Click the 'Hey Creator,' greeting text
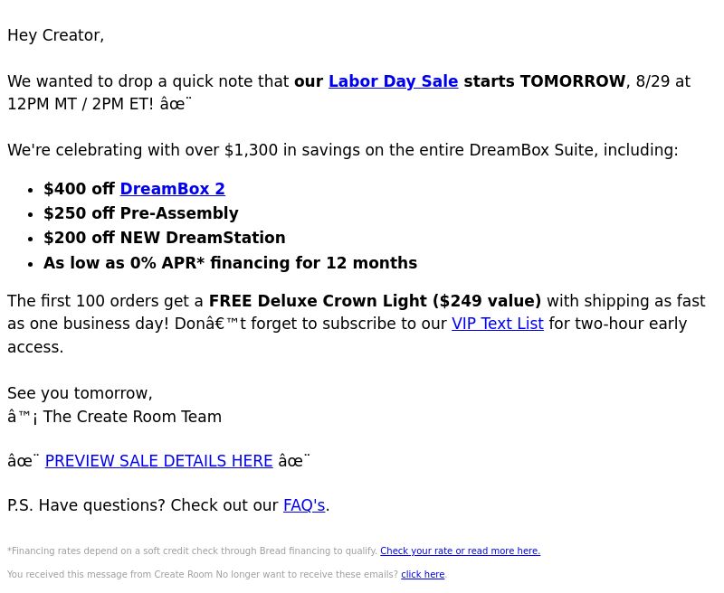Screen dimensions: 724x593 coord(56,35)
